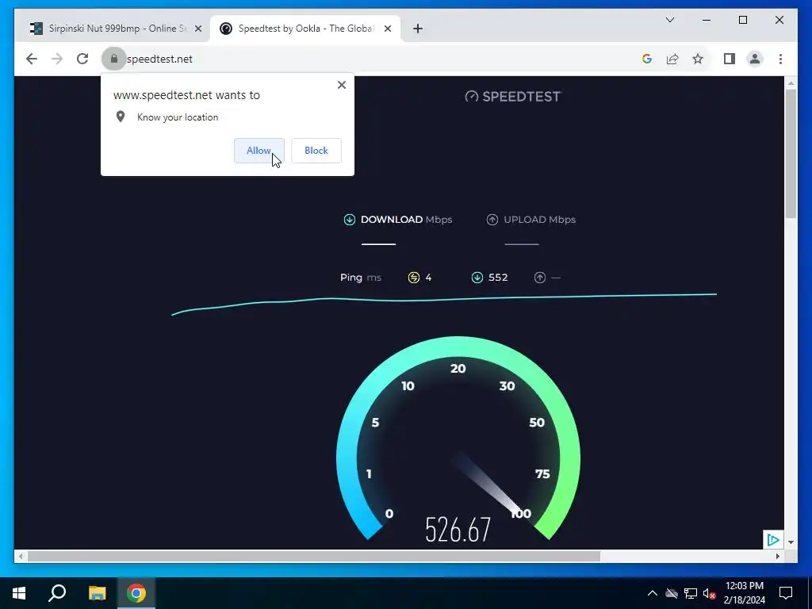Image resolution: width=812 pixels, height=609 pixels.
Task: Bookmark this tab with the star icon
Action: coord(698,59)
